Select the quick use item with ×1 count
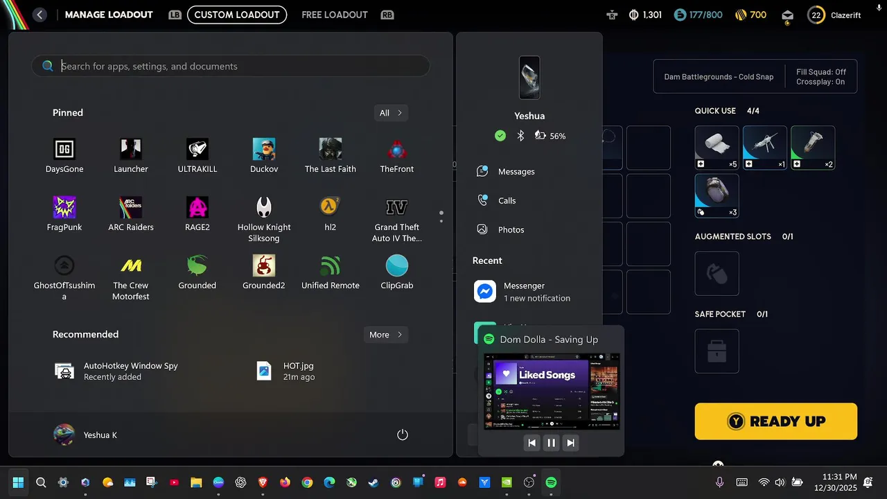The image size is (887, 499). click(764, 148)
